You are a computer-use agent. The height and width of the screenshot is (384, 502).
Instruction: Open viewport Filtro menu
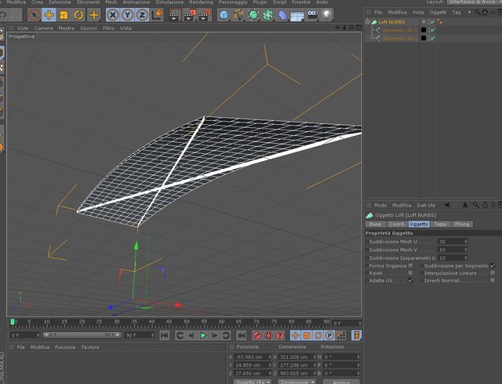(x=108, y=28)
